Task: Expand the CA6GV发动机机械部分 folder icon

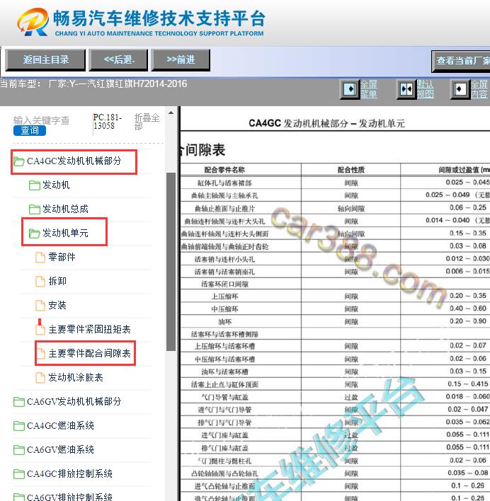Action: pos(19,402)
